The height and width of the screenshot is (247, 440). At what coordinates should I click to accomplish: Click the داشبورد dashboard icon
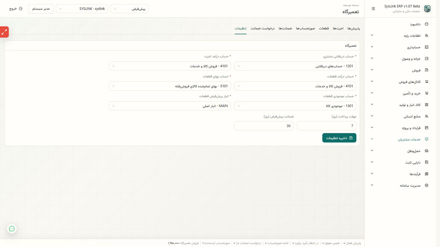[x=427, y=24]
